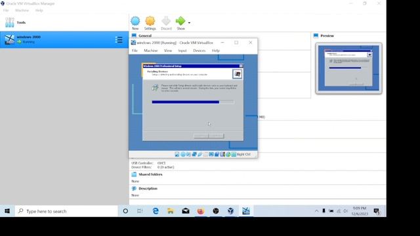Screen dimensions: 420x236
Task: Click the USB devices status icon
Action: (x=199, y=155)
